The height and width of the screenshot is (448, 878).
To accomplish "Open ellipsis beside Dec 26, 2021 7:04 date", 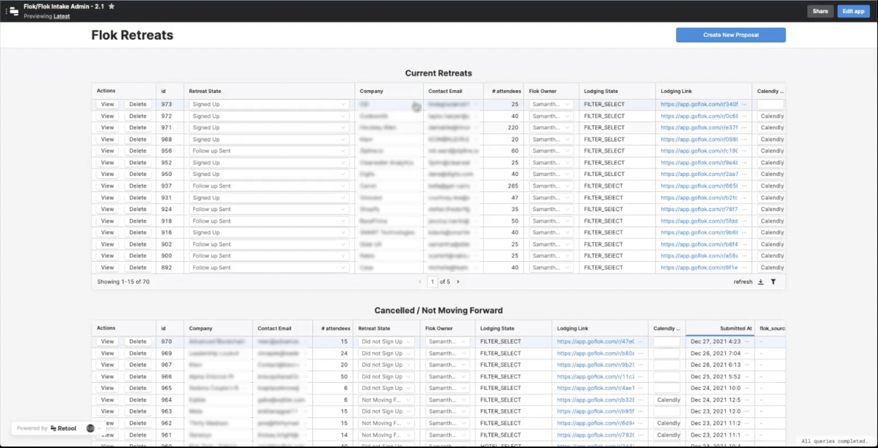I will point(747,353).
